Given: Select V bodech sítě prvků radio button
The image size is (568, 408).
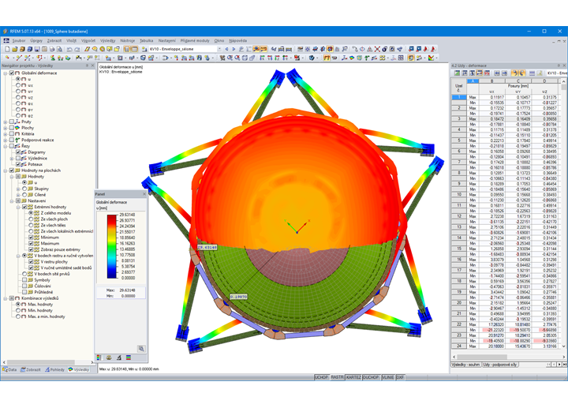Looking at the screenshot, I should [24, 274].
